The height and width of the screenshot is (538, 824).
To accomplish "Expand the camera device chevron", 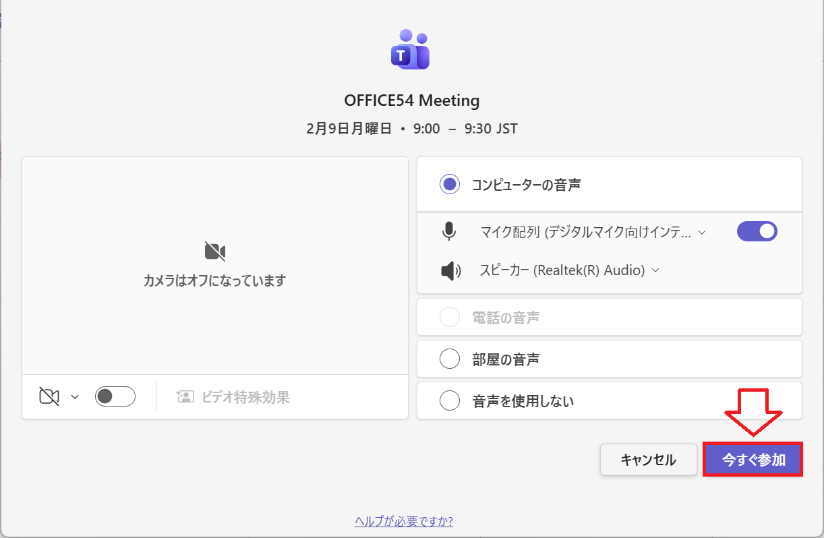I will pyautogui.click(x=75, y=397).
